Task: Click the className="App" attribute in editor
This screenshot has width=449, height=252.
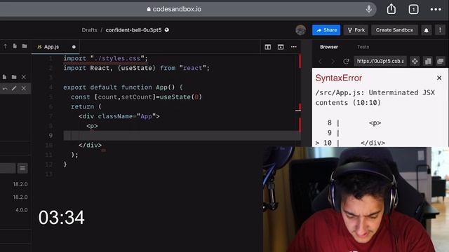Action: click(126, 116)
